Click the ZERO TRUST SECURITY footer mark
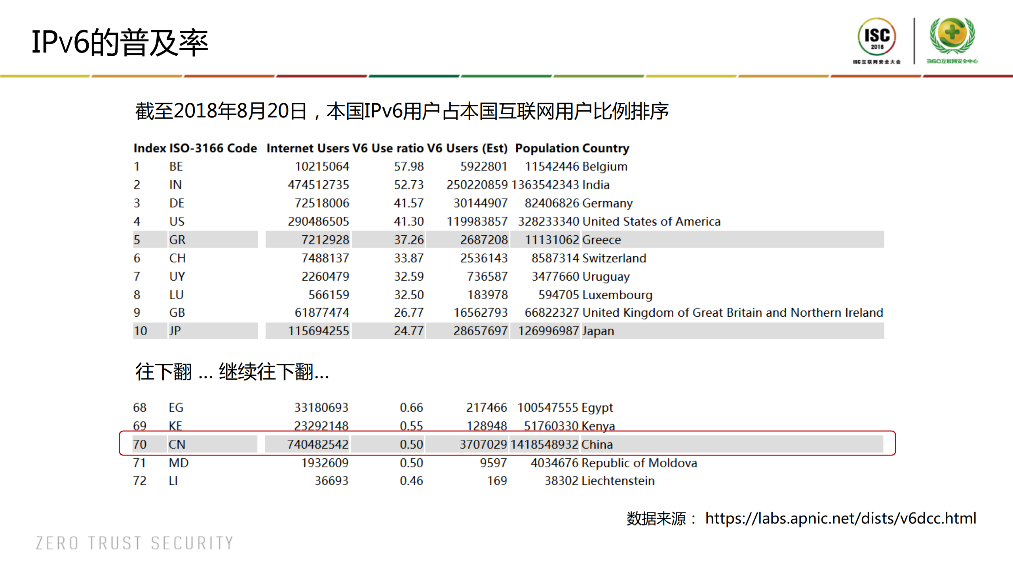1013x569 pixels. [133, 543]
